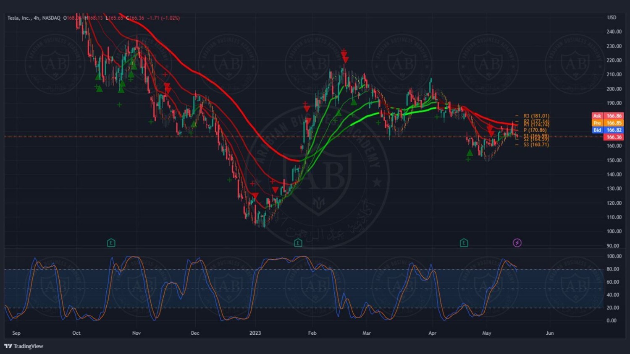Click the purple lightning event icon
630x354 pixels.
pyautogui.click(x=517, y=243)
